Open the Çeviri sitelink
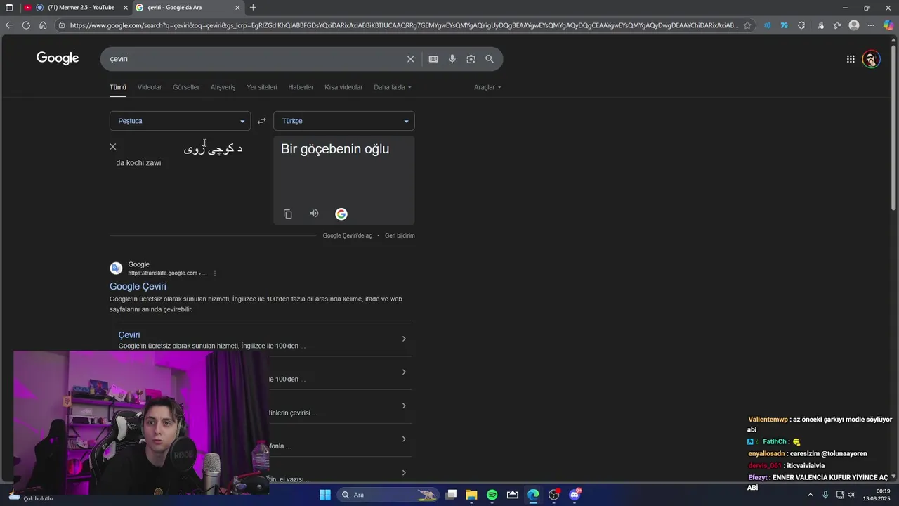This screenshot has width=899, height=506. click(129, 335)
